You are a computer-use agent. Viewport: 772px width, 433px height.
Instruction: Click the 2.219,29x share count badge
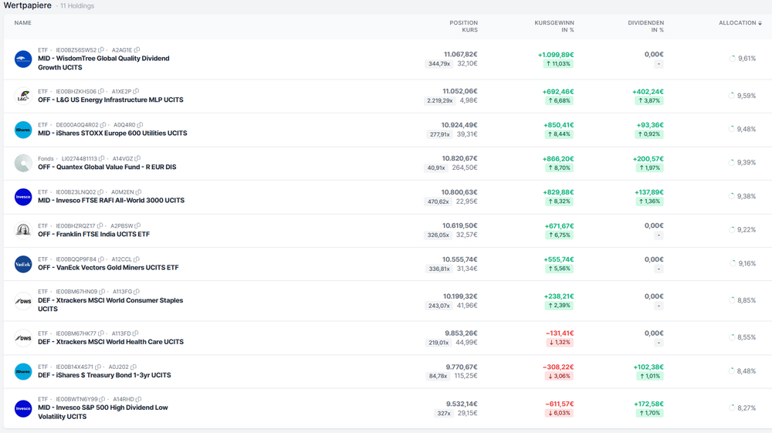438,101
